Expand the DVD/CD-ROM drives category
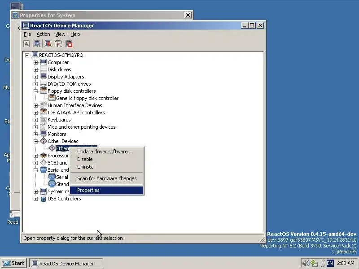359x269 pixels. click(x=35, y=84)
